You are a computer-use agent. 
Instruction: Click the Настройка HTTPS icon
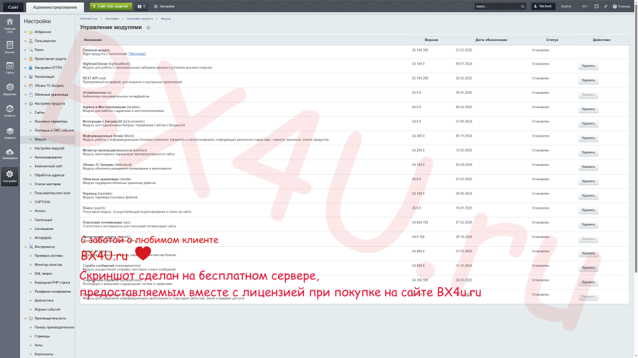point(31,68)
